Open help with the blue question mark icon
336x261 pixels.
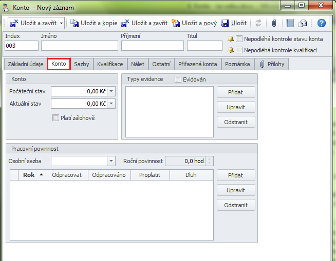click(322, 23)
